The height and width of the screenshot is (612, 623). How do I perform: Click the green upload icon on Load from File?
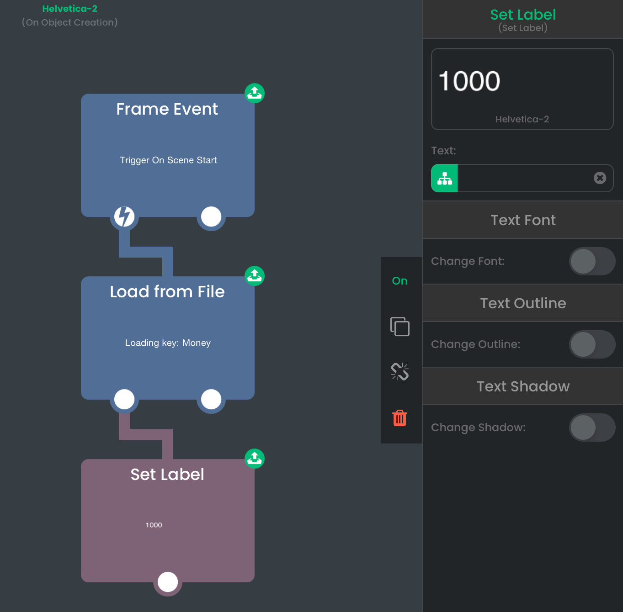click(255, 276)
